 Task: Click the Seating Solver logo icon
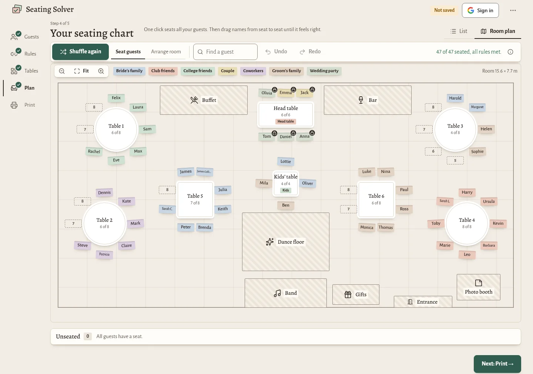17,9
